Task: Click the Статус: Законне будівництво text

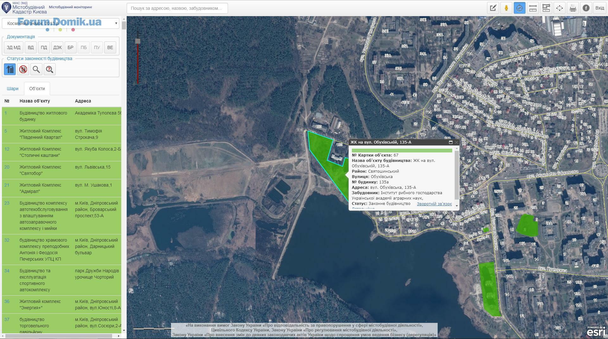Action: [x=381, y=204]
